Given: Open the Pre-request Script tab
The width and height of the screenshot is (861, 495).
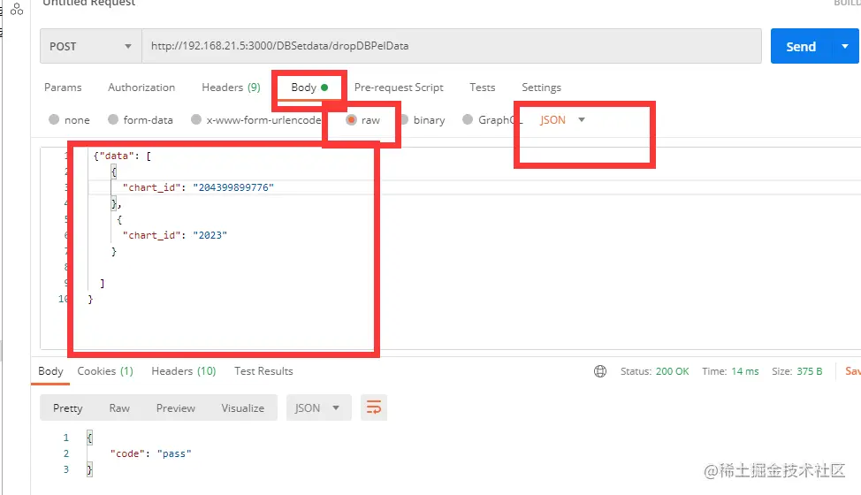Looking at the screenshot, I should point(399,88).
